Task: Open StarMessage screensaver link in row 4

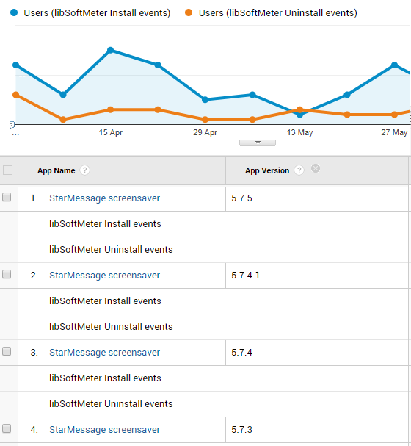Action: (x=104, y=429)
